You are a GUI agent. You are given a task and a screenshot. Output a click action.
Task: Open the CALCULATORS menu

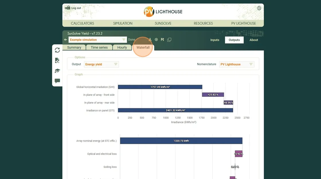(82, 23)
